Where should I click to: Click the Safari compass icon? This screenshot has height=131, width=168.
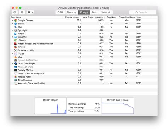(16, 24)
